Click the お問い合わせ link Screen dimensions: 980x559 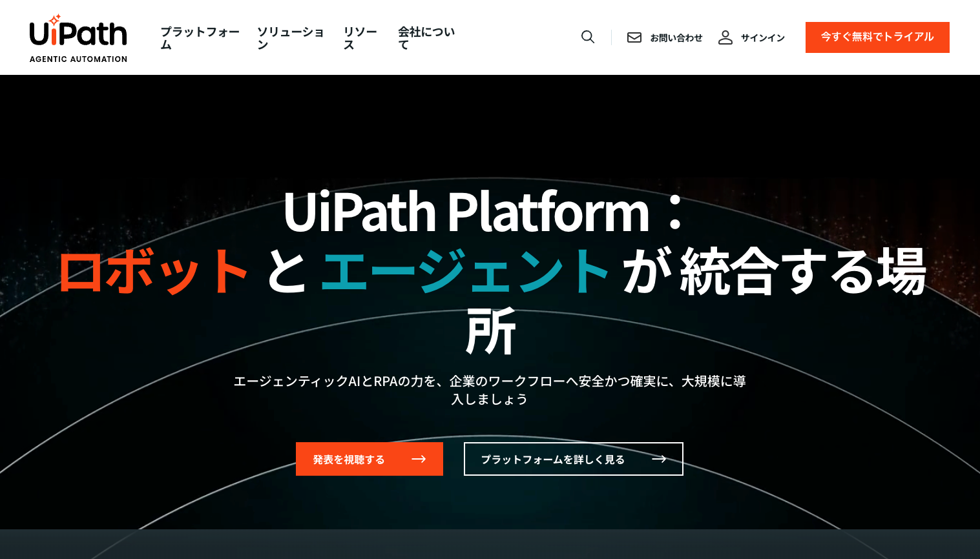click(676, 38)
